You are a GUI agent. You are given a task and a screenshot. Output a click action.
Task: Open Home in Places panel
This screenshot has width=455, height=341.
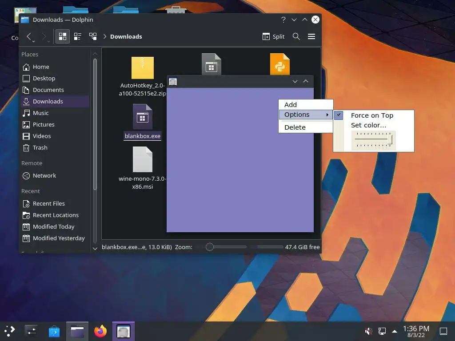coord(55,67)
